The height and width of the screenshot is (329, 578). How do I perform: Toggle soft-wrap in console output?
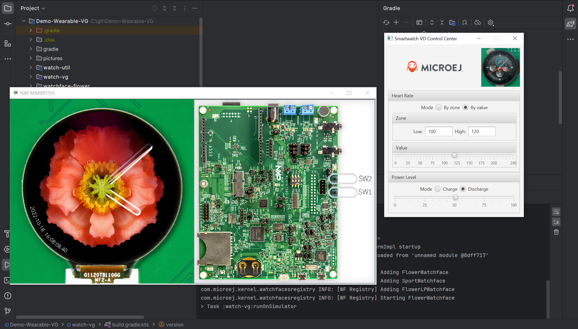556,212
